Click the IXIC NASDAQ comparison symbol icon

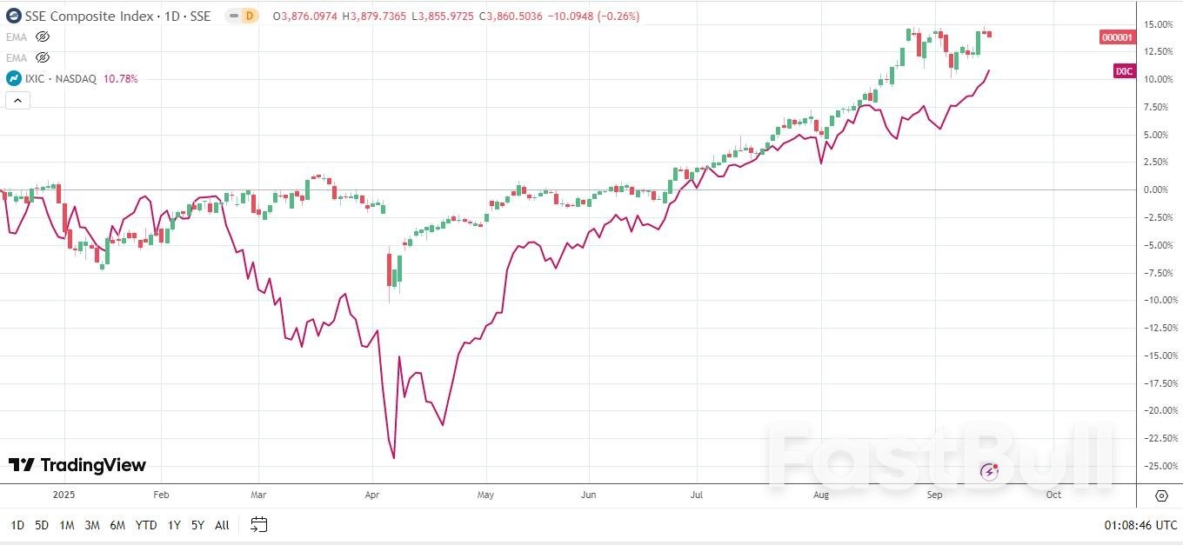14,78
